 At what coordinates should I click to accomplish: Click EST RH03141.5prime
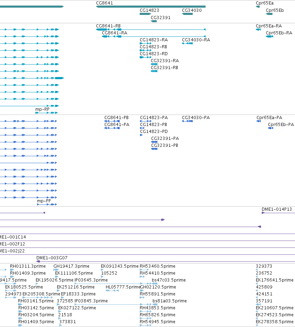click(x=36, y=301)
